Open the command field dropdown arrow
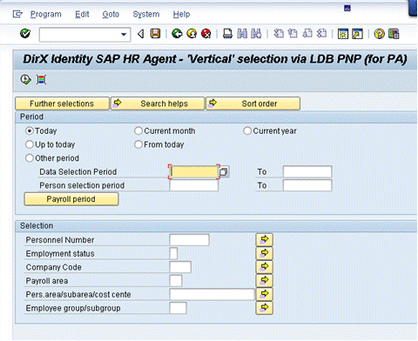 point(124,35)
